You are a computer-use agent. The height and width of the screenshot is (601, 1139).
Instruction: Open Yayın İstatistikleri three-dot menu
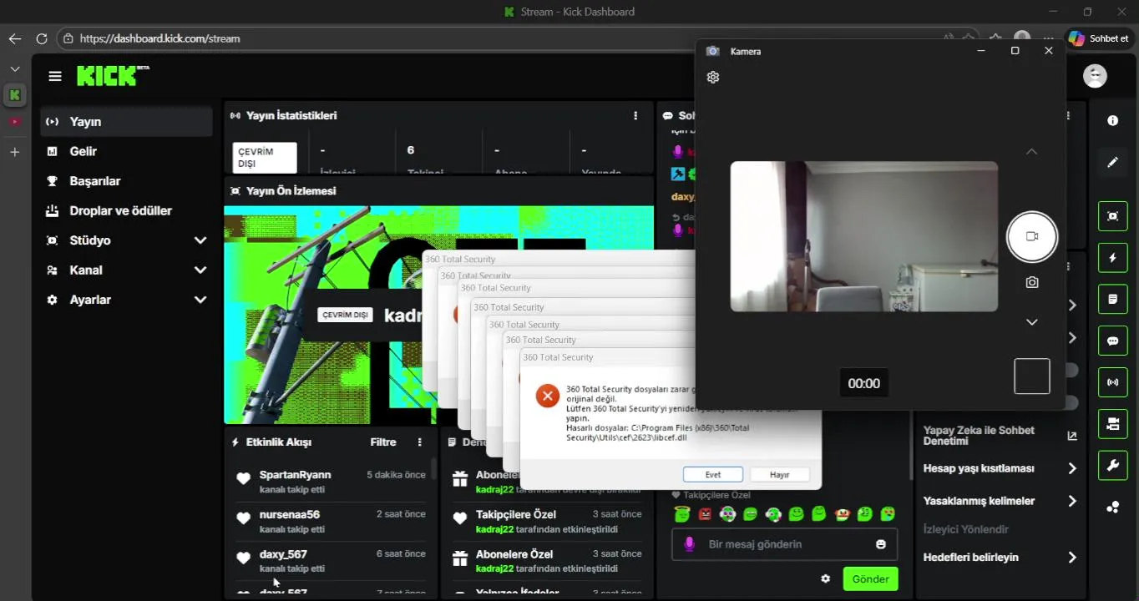(x=635, y=115)
